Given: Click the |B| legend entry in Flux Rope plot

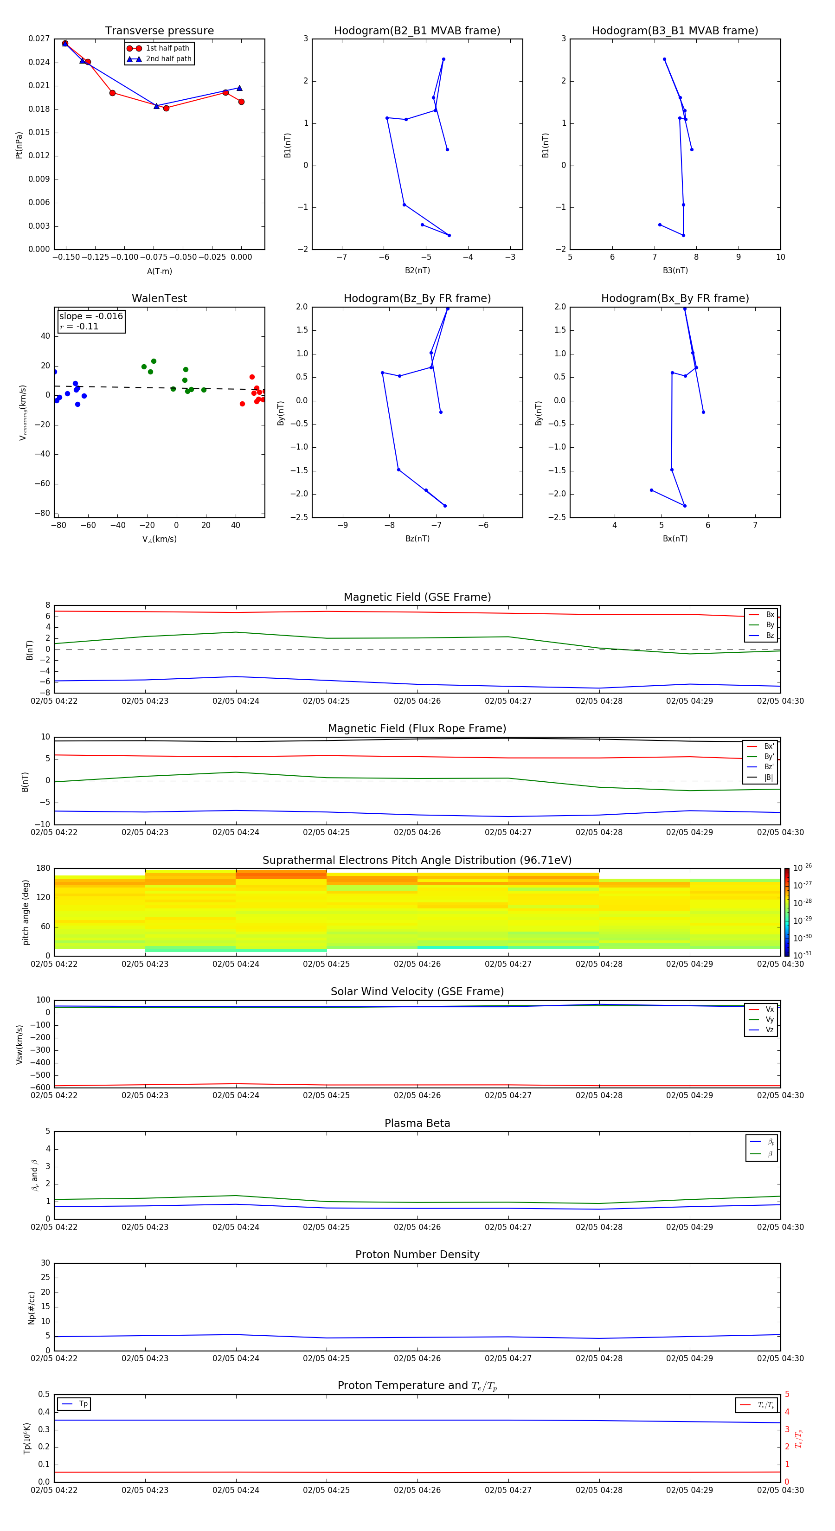Looking at the screenshot, I should point(761,778).
